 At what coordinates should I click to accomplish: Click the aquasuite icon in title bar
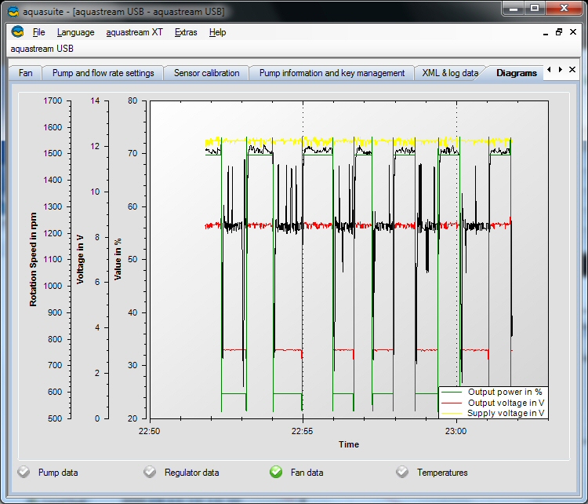tap(12, 11)
